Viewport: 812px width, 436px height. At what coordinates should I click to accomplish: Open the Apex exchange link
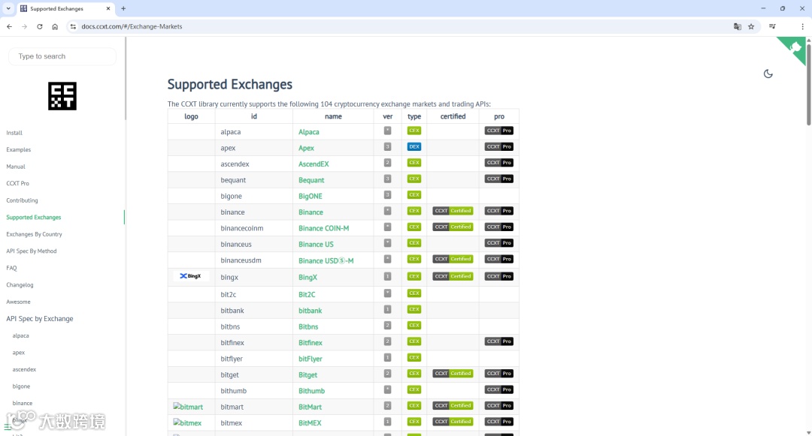[x=306, y=148]
